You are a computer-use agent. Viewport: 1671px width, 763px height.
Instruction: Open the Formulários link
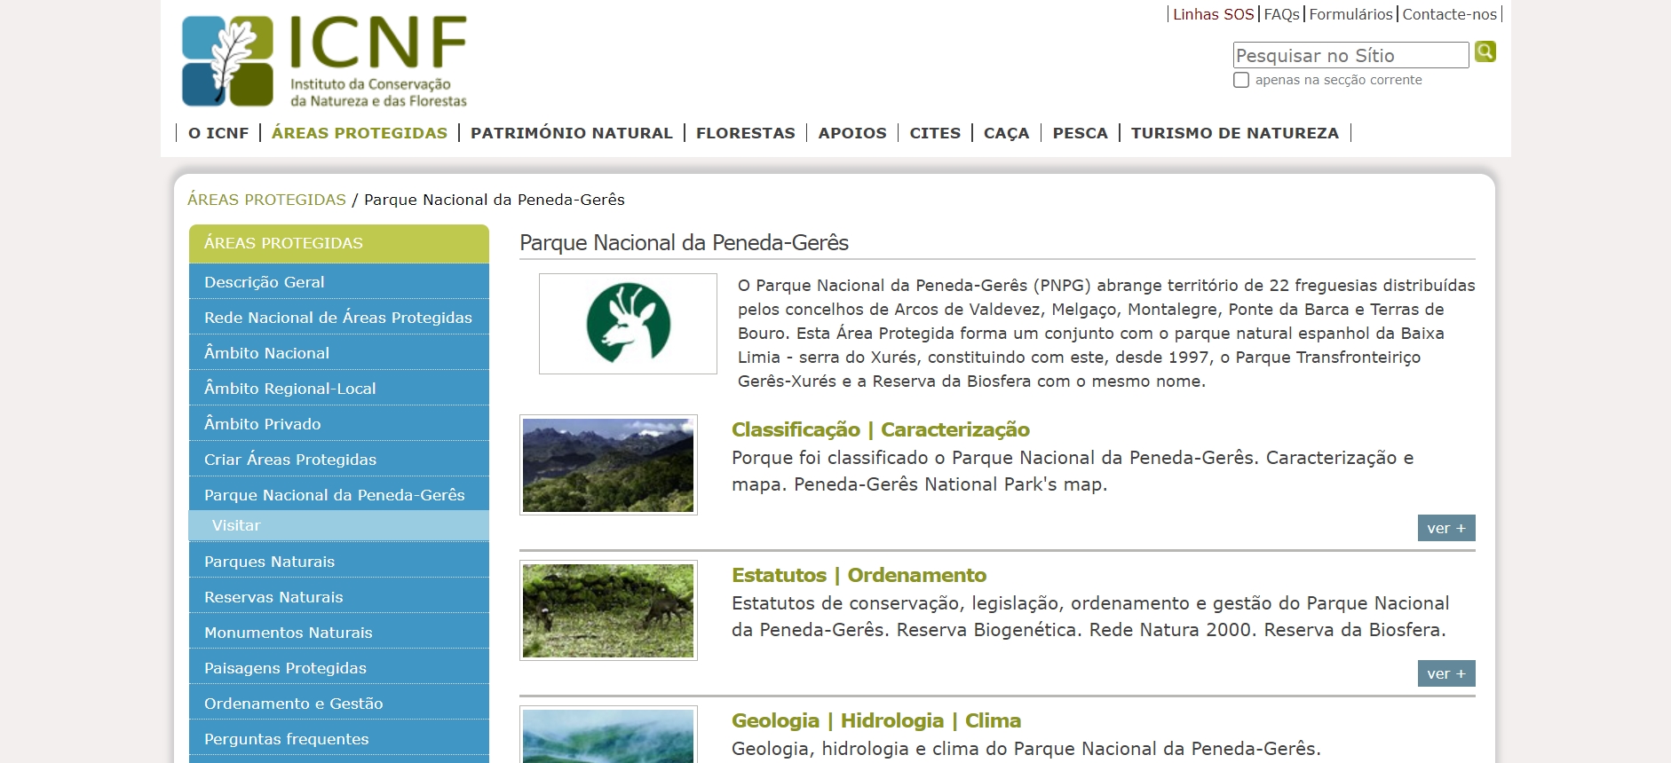(x=1350, y=14)
